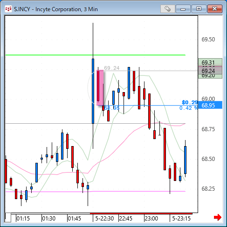Click the small white box at bottom left corner
The image size is (227, 227).
point(8,218)
